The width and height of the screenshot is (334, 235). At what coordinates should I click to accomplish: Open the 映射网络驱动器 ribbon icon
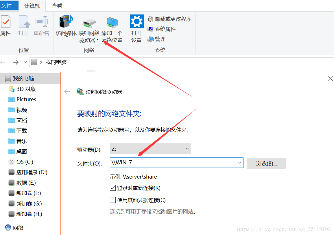pyautogui.click(x=89, y=23)
